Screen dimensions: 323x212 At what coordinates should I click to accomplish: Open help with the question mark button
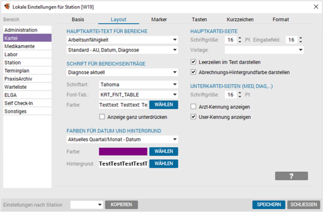tap(292, 176)
